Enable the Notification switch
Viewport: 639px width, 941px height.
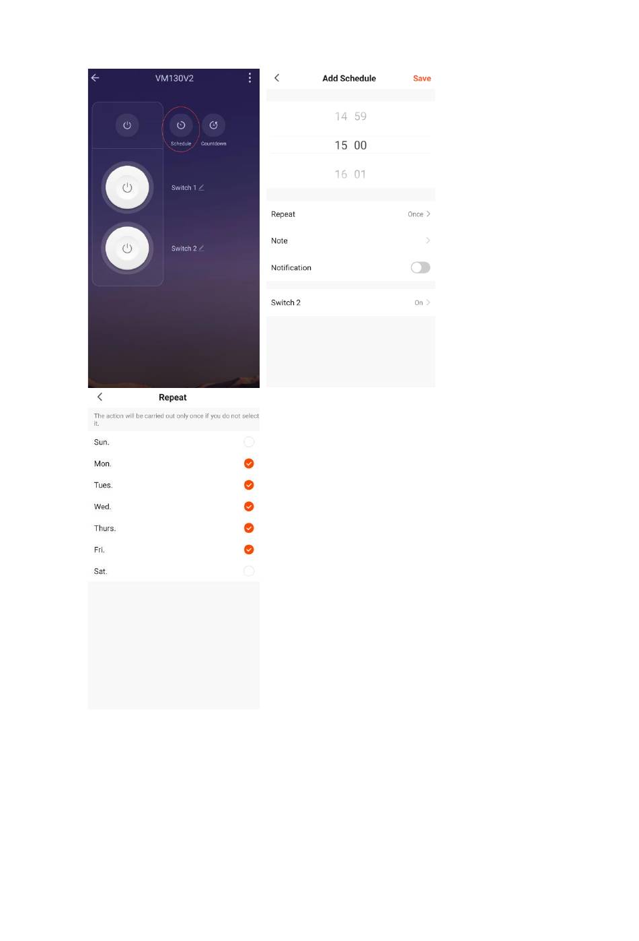pos(420,267)
